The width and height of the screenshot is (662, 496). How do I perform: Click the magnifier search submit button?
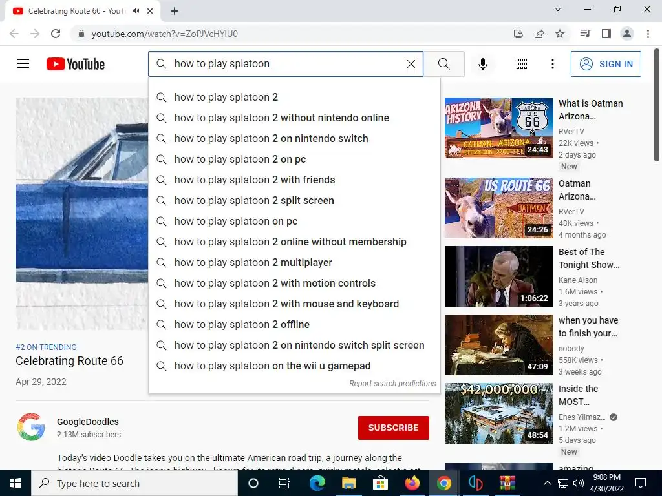coord(443,64)
